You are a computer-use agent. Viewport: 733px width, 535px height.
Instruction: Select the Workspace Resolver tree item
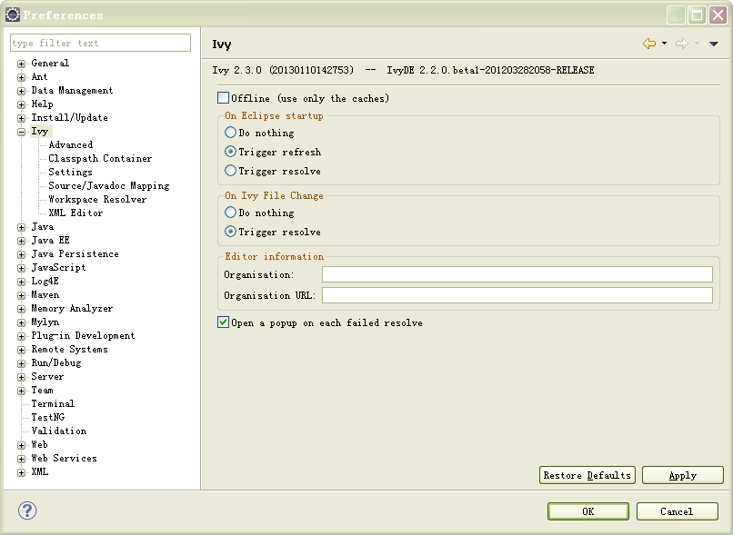[97, 199]
